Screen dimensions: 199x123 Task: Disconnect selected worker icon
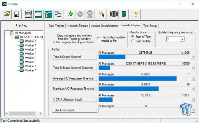114,14
